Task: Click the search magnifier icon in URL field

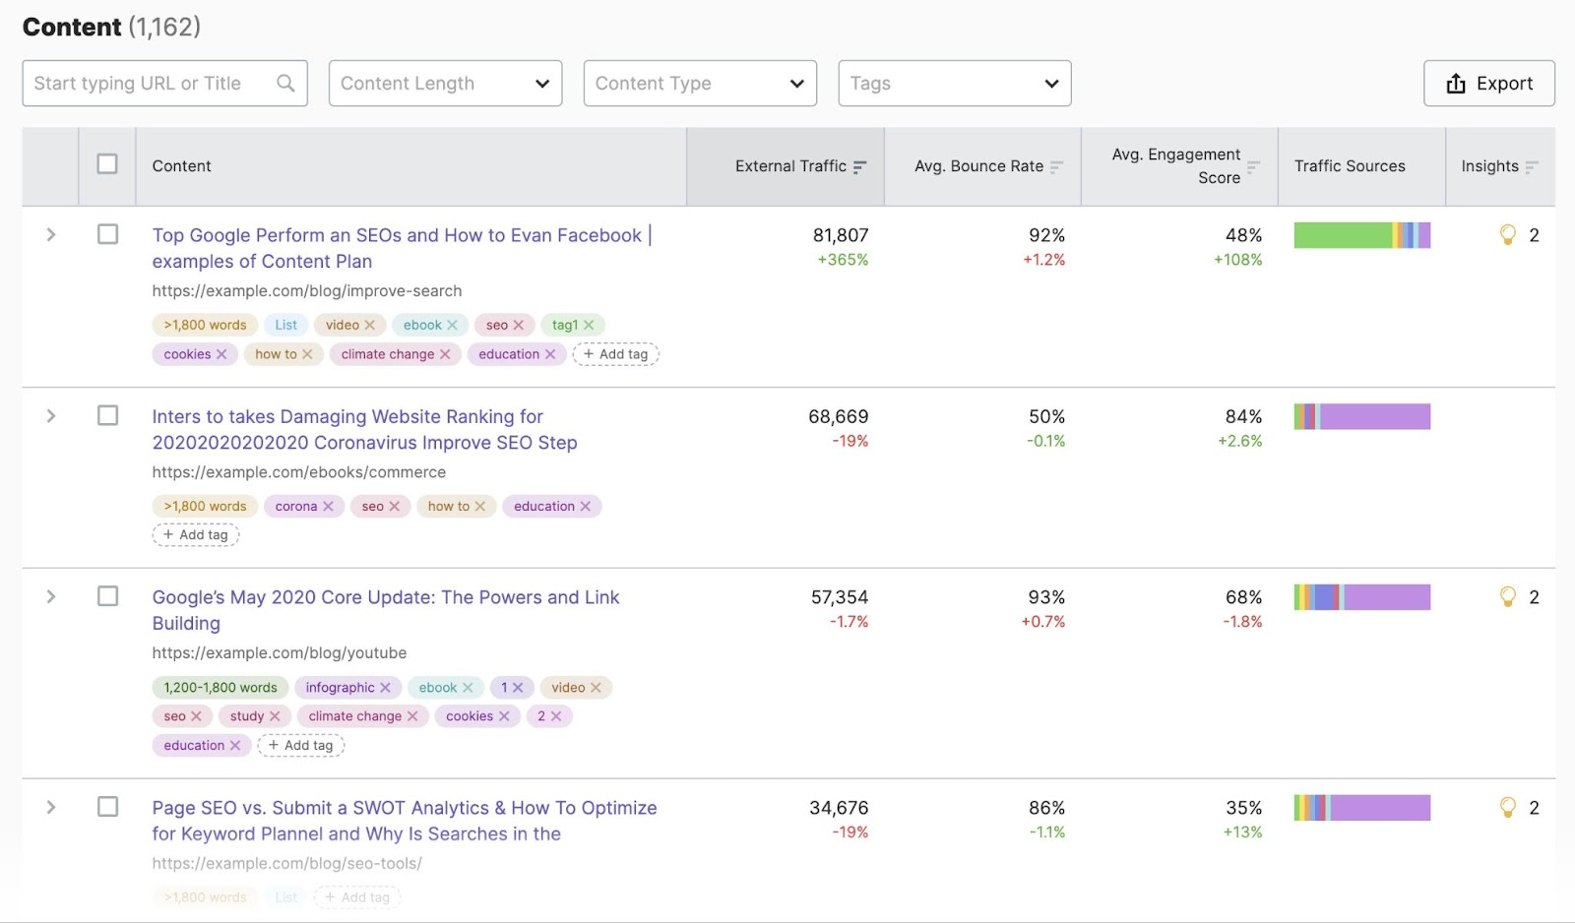Action: [x=285, y=84]
